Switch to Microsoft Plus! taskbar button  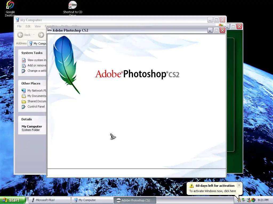coord(49,200)
